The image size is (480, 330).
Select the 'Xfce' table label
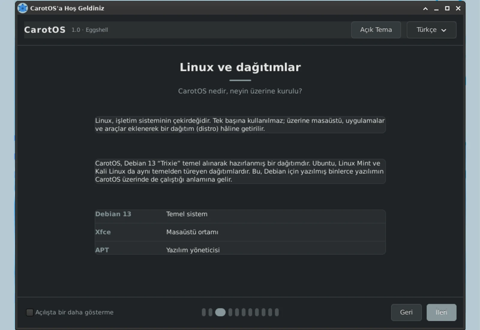pyautogui.click(x=103, y=232)
